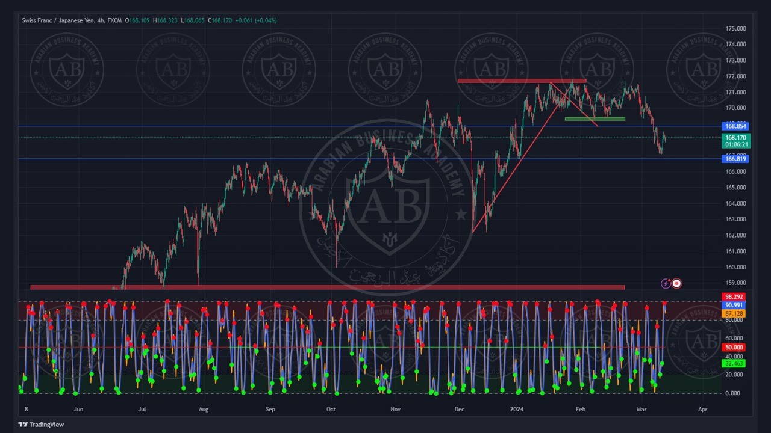Click the 160.000 price axis label
Viewport: 771px width, 433px height.
(x=735, y=267)
